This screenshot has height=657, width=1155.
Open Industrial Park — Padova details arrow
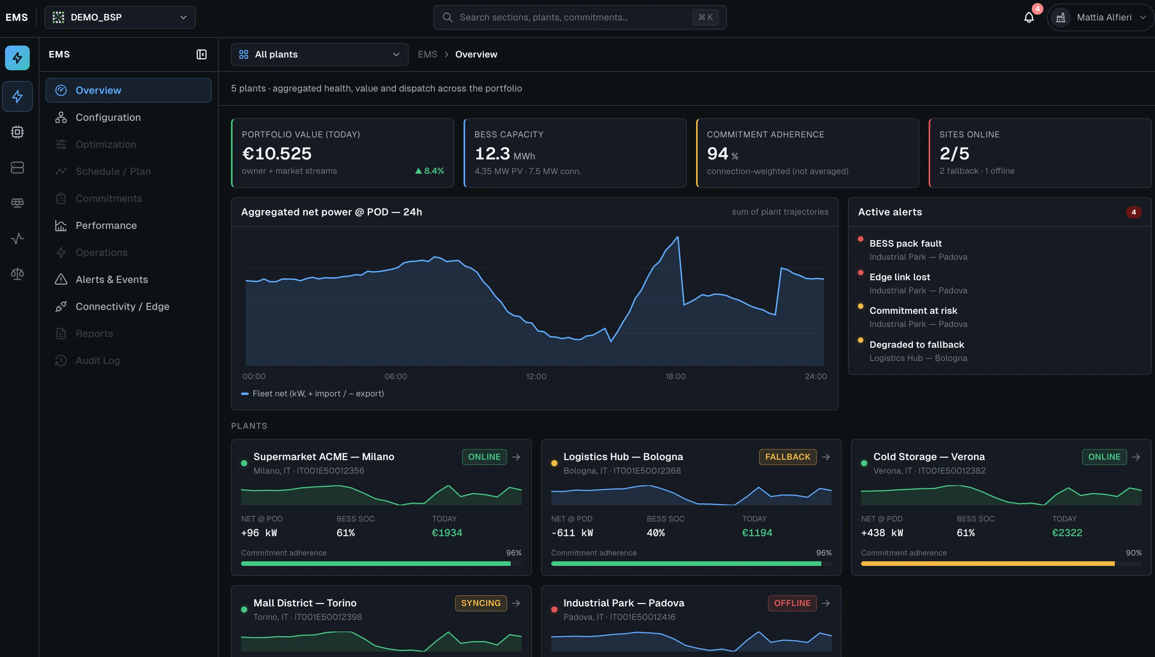tap(826, 603)
